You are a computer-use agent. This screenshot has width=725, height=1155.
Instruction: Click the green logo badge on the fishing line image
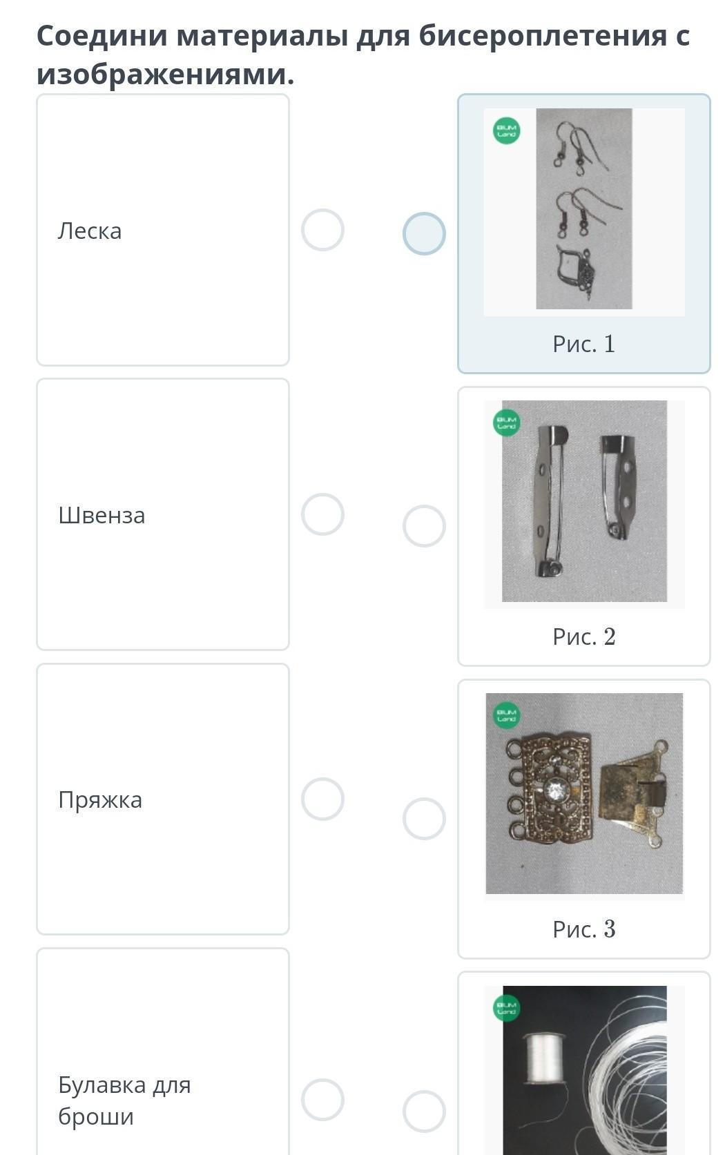coord(507,1008)
